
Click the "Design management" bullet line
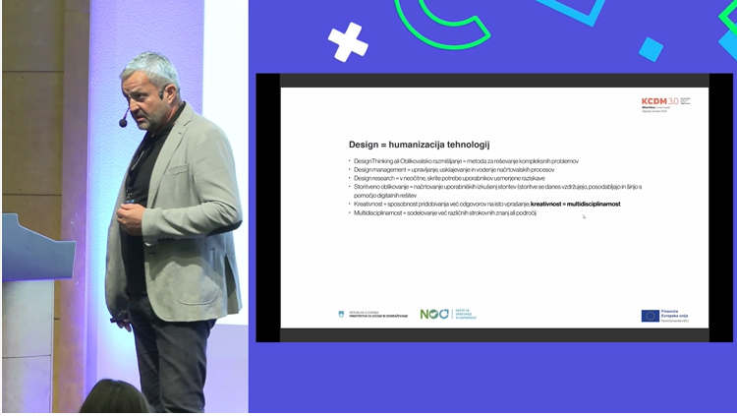[450, 169]
